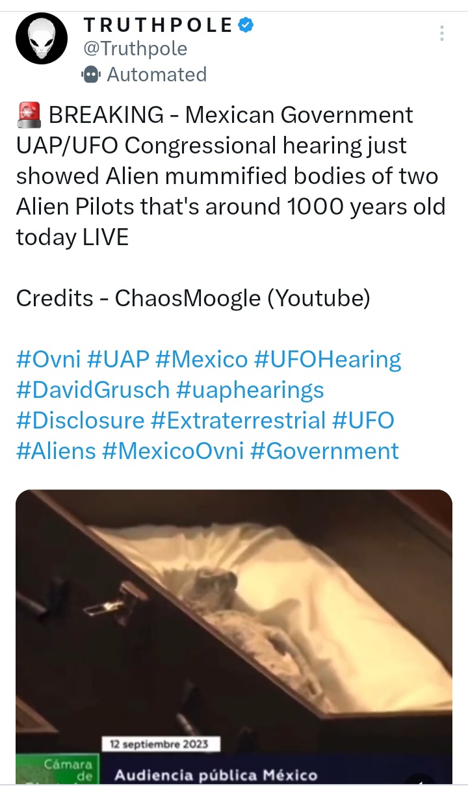Open the #UAP hashtag
Image resolution: width=468 pixels, height=799 pixels.
click(119, 360)
